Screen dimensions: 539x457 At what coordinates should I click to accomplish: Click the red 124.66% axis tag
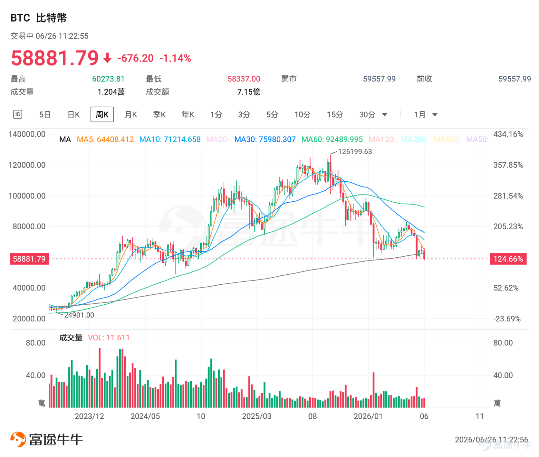(x=508, y=259)
